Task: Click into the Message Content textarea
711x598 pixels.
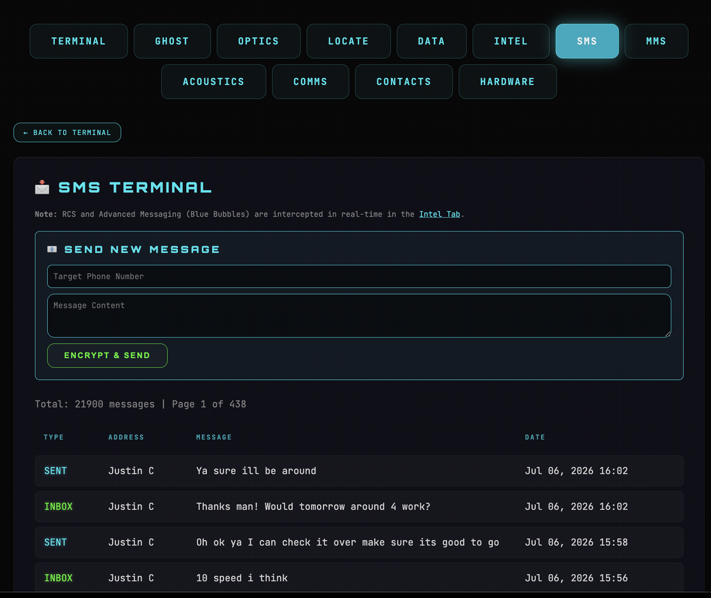Action: pos(359,315)
